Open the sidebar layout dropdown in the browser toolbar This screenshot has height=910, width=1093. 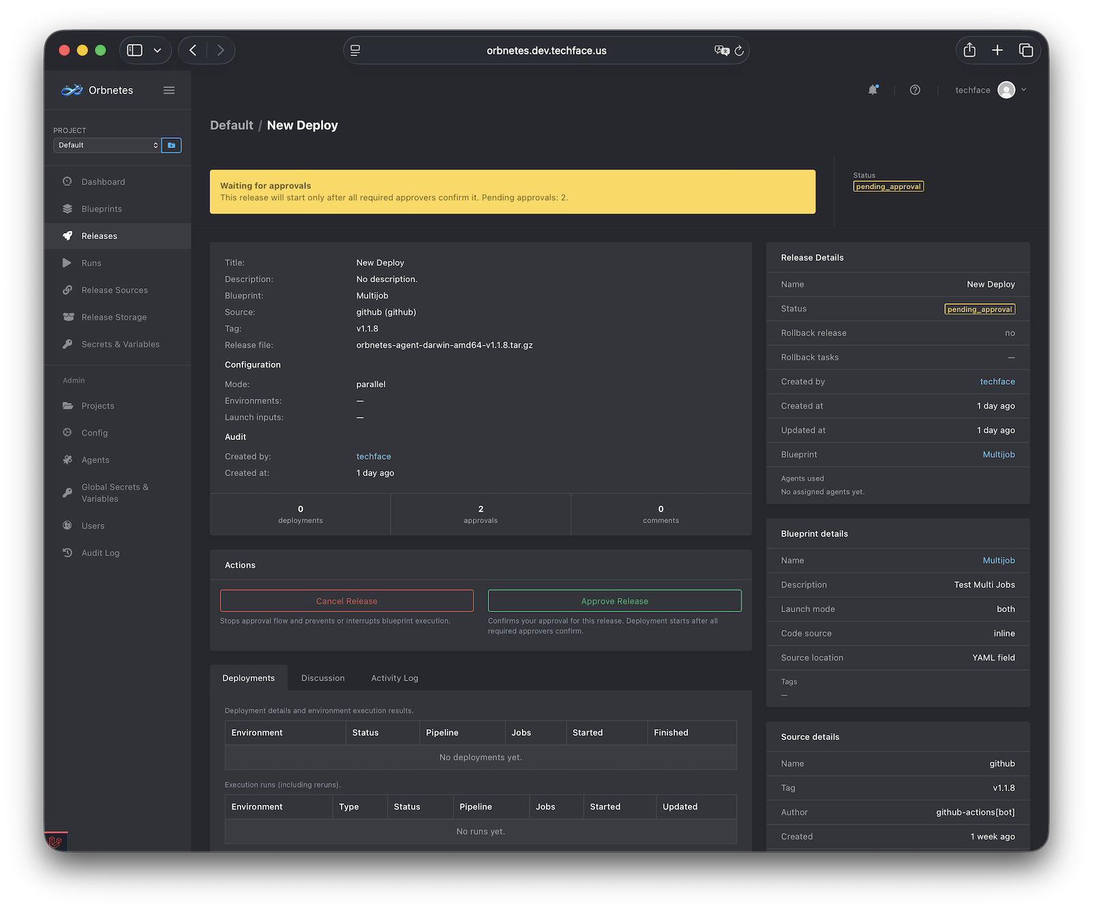pos(157,50)
